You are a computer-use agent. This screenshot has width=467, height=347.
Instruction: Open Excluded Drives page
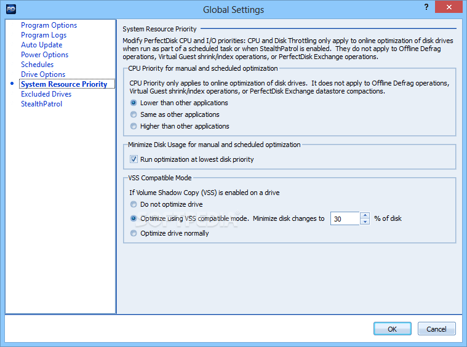tap(46, 94)
